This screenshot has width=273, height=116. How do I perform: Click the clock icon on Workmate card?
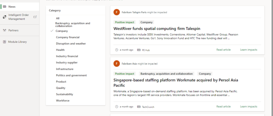point(117,107)
